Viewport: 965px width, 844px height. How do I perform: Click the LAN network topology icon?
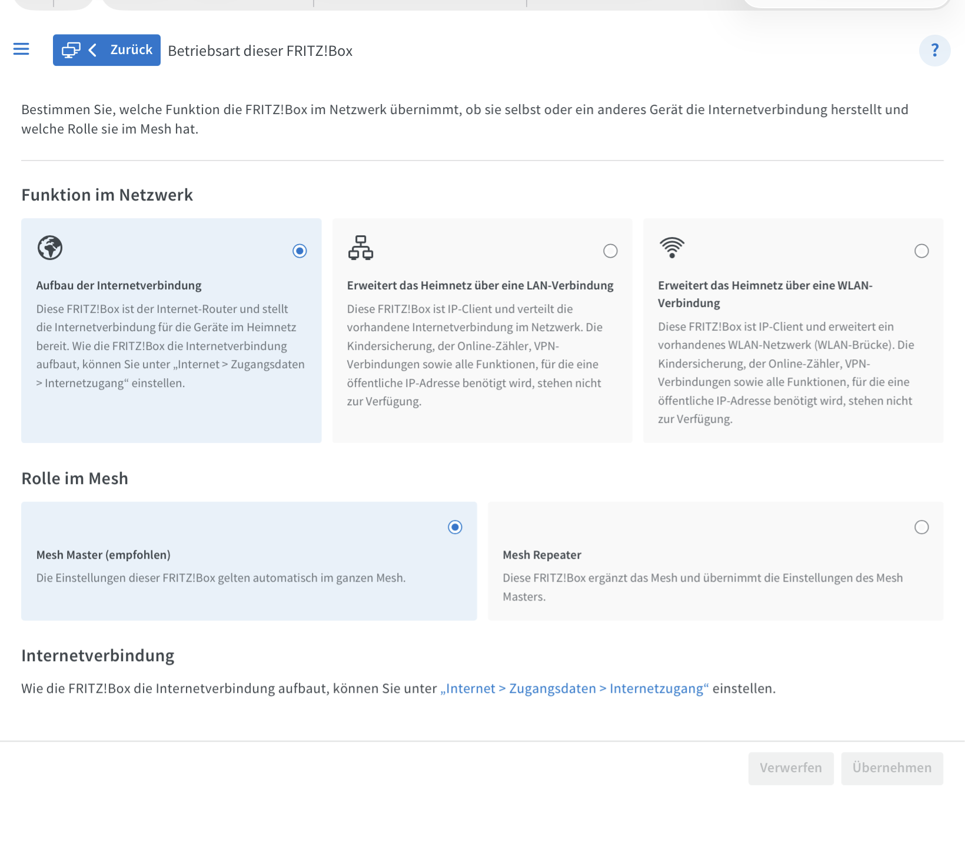click(361, 248)
